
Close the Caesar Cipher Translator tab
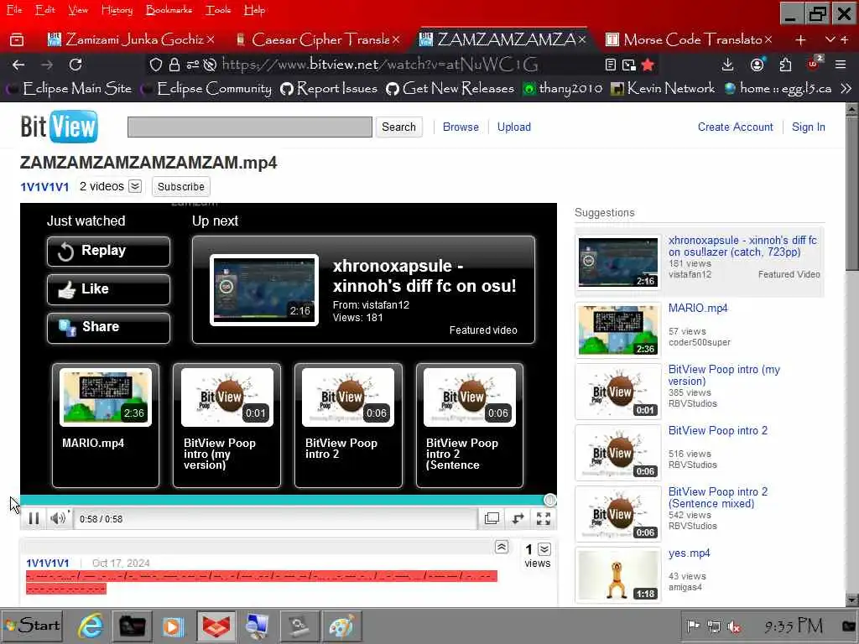pos(396,39)
